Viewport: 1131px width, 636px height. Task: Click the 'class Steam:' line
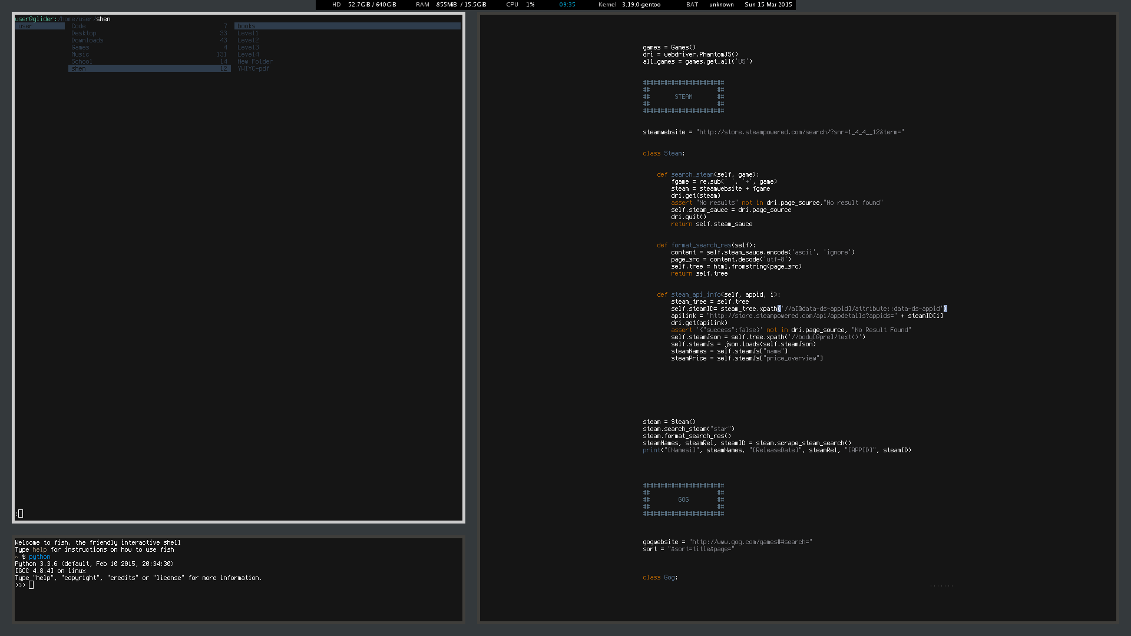coord(664,153)
